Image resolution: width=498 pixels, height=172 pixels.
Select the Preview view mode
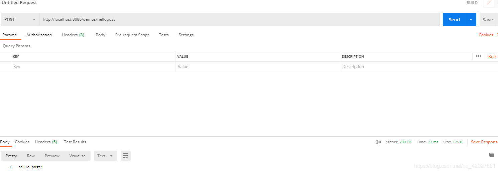coord(52,156)
